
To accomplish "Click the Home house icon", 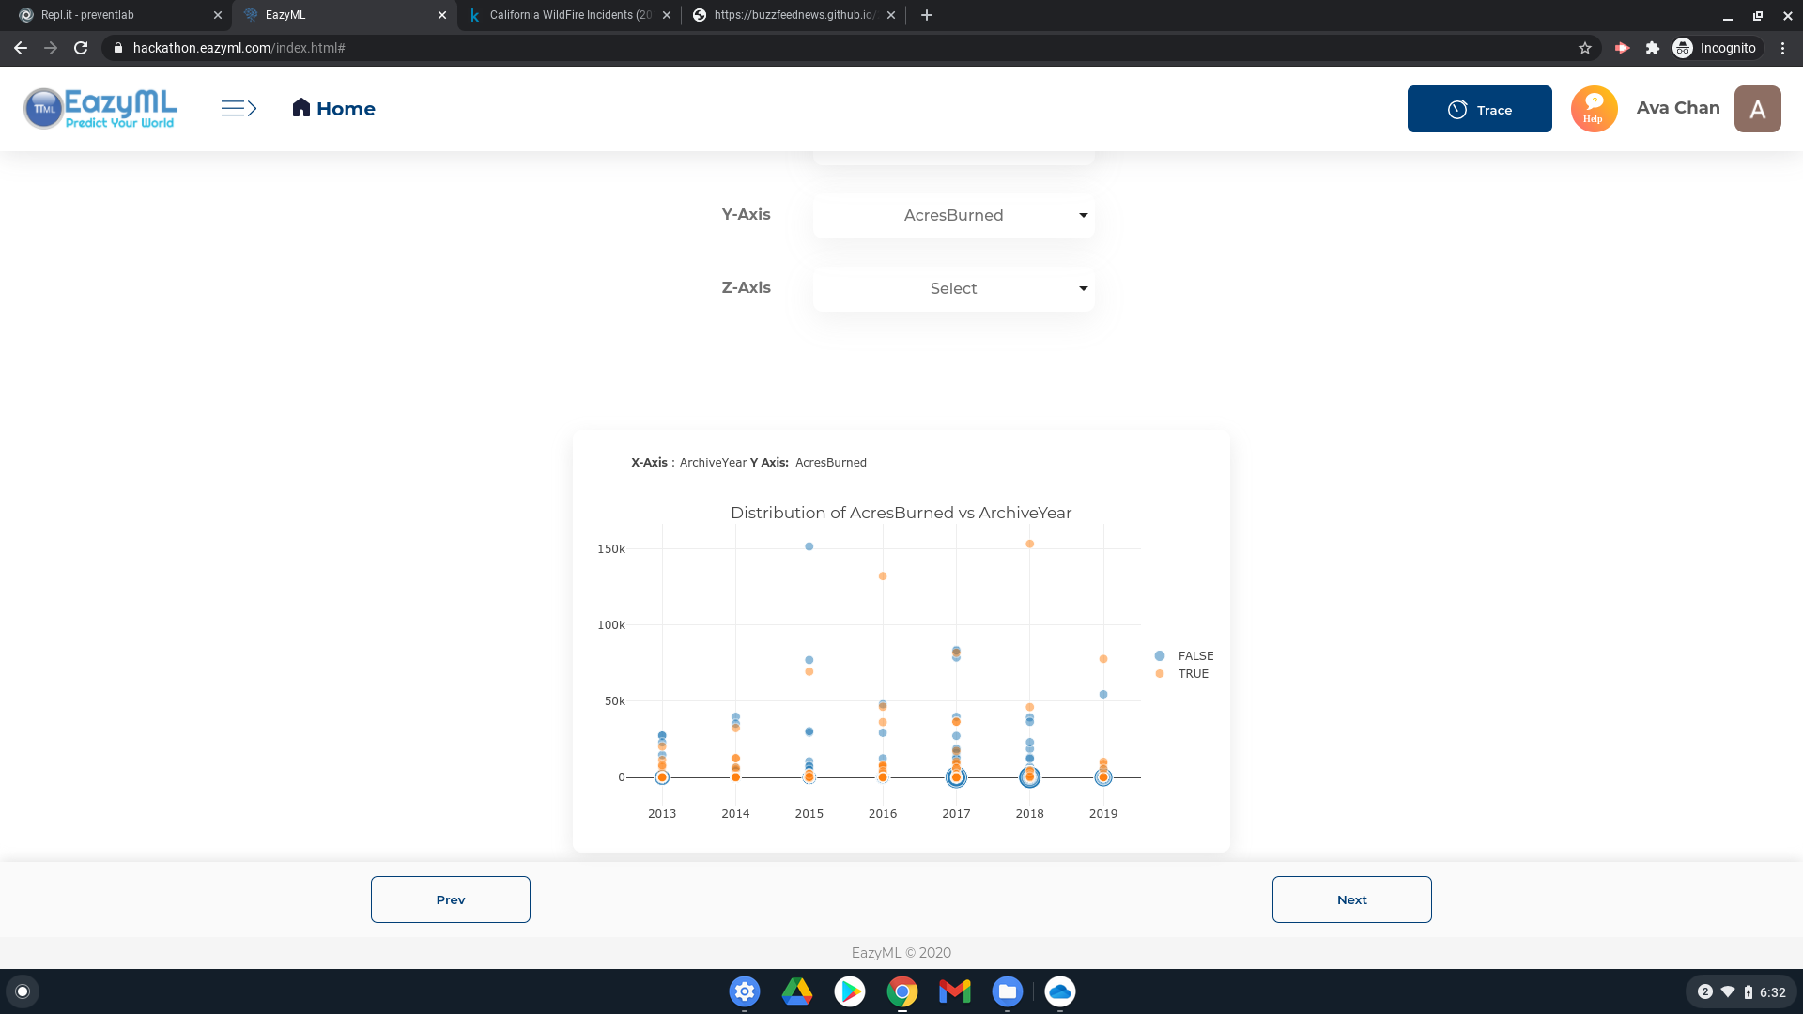I will 300,108.
